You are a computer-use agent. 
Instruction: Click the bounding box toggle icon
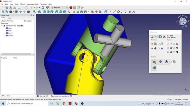pos(16,12)
